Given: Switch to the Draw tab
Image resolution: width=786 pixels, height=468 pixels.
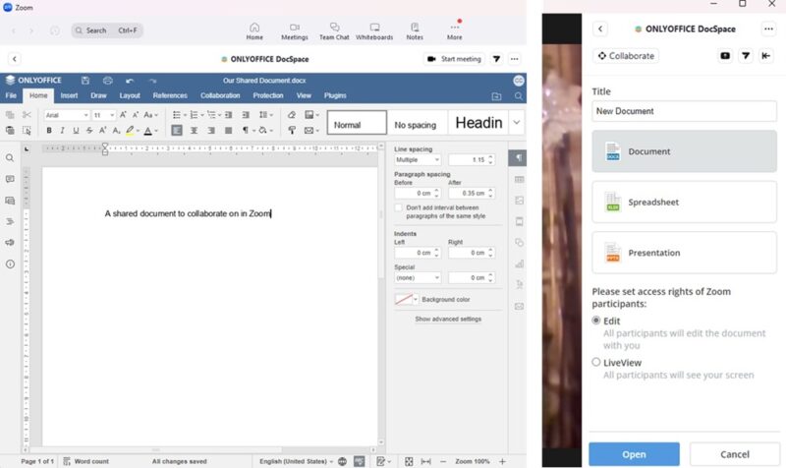Looking at the screenshot, I should click(98, 95).
